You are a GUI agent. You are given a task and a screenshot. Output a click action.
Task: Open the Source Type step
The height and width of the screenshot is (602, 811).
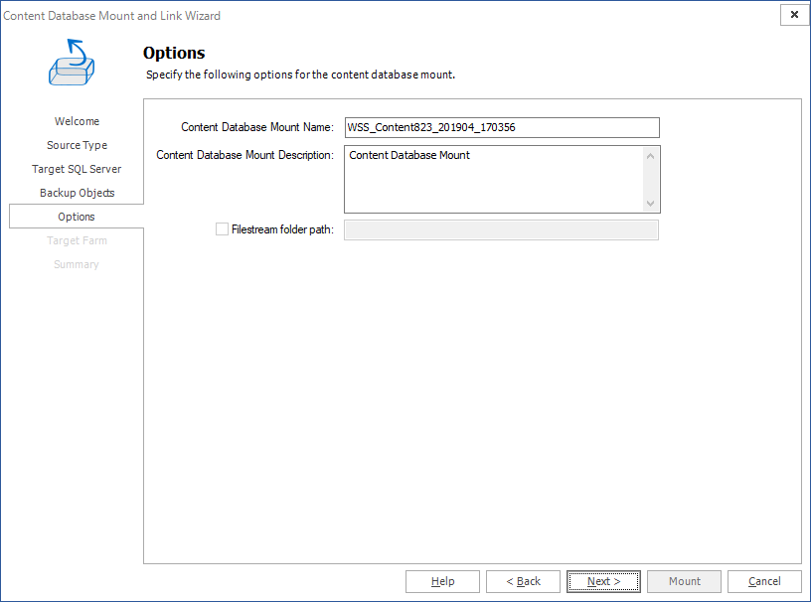[77, 145]
